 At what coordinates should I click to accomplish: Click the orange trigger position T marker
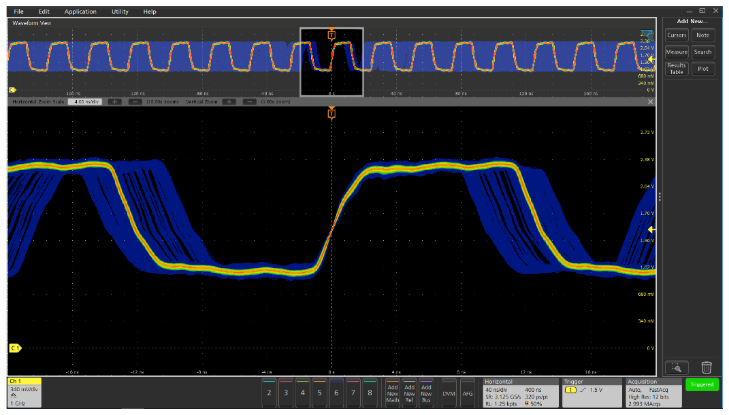[x=331, y=114]
